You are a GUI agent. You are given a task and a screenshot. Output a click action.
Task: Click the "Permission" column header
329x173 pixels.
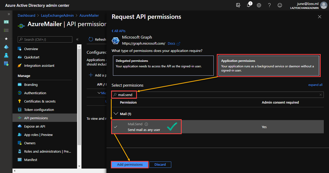pos(128,102)
